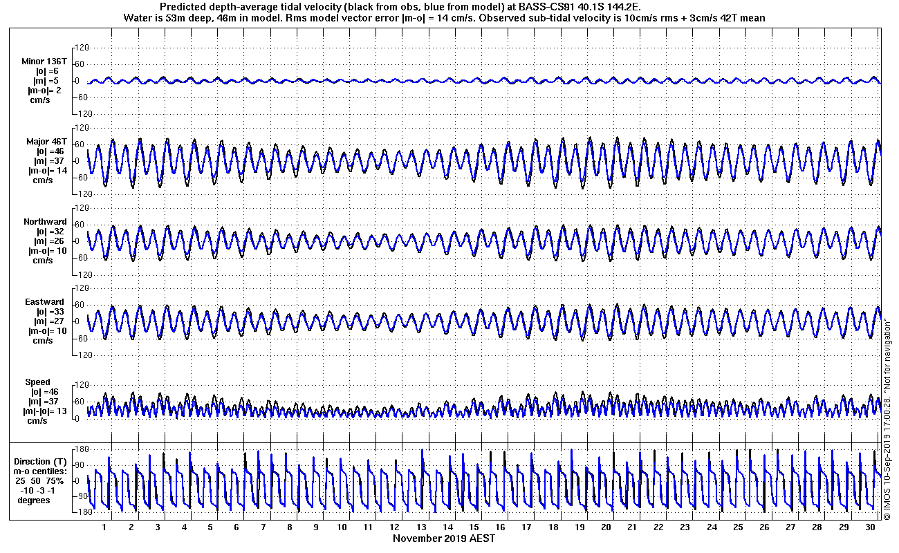Select the 'Eastward' panel label

coord(46,302)
